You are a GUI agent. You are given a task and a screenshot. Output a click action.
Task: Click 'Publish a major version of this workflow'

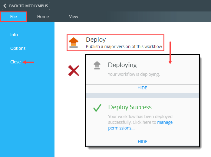click(124, 46)
